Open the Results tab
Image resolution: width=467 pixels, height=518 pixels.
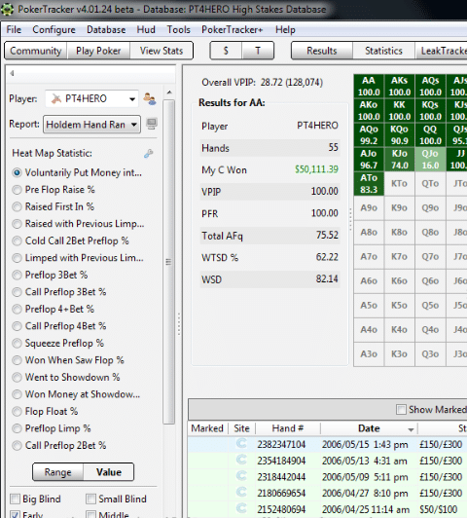(322, 51)
